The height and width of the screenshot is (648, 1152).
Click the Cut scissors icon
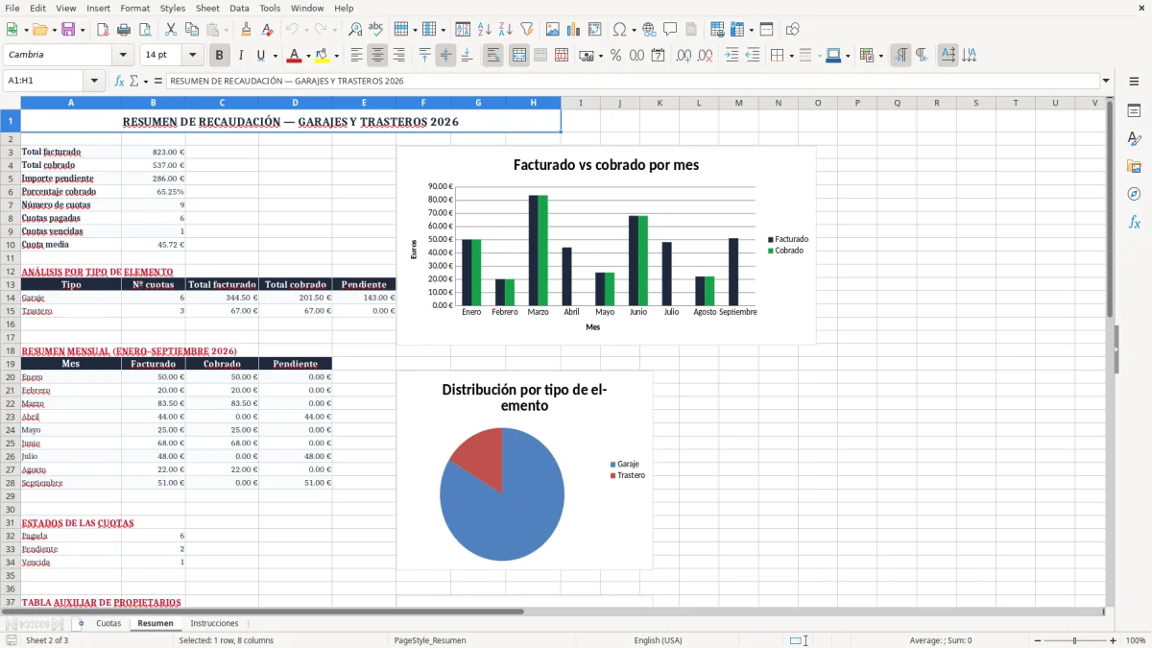(170, 30)
